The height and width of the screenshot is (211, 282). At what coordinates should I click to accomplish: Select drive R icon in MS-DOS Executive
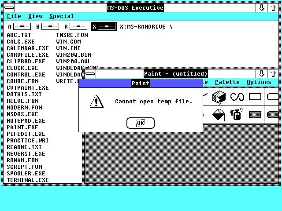pyautogui.click(x=76, y=26)
